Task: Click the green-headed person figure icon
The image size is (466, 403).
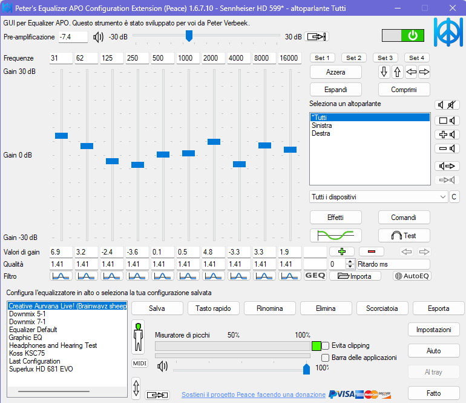Action: [138, 337]
